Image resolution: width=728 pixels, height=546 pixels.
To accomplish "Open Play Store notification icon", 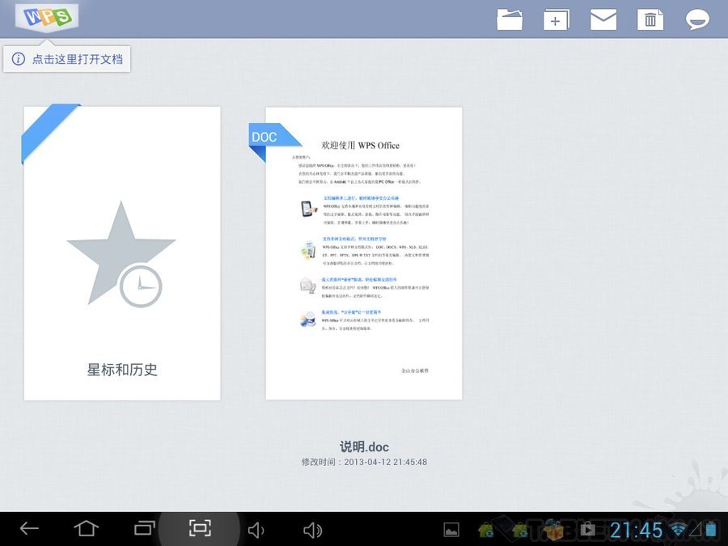I will [x=587, y=529].
